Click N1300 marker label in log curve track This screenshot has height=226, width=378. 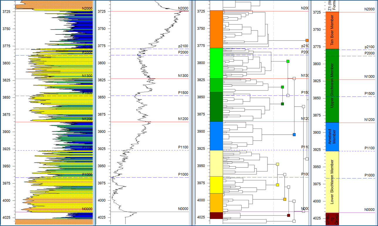183,76
